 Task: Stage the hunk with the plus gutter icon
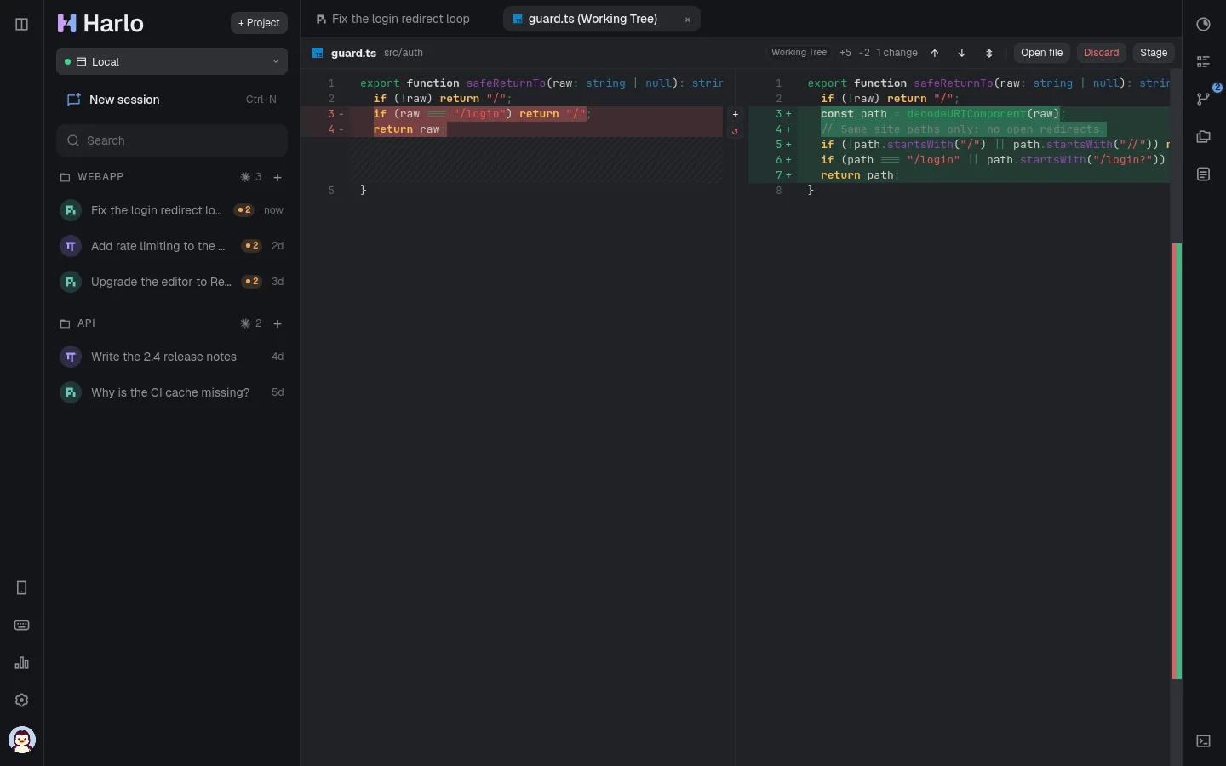tap(736, 114)
